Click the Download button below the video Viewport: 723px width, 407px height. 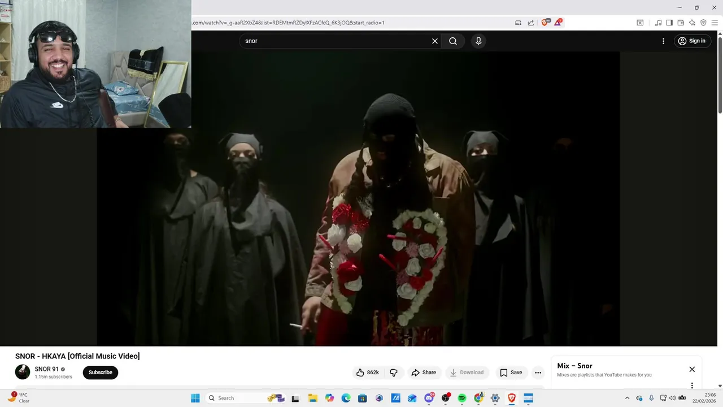coord(467,373)
